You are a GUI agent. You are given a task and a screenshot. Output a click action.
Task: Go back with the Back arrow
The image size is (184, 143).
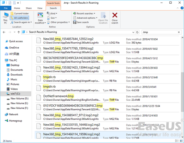4,32
